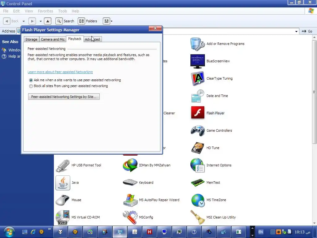
Task: Open the Favorites menu
Action: [x=46, y=11]
